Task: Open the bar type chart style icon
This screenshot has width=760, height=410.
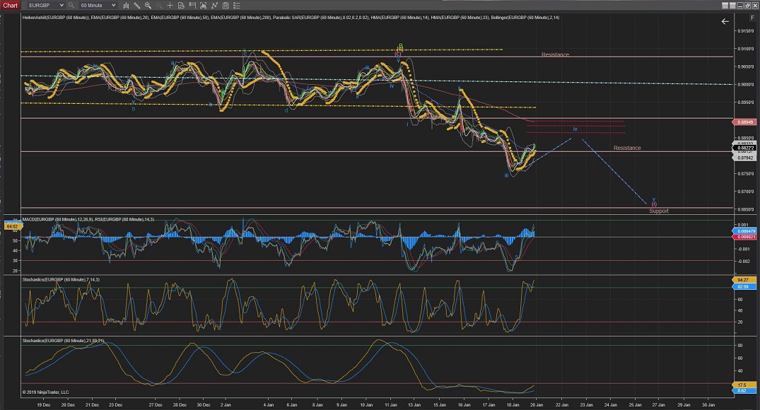Action: 127,5
